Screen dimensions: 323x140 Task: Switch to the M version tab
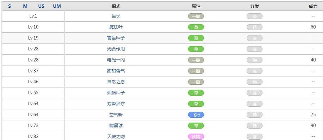tap(25, 6)
